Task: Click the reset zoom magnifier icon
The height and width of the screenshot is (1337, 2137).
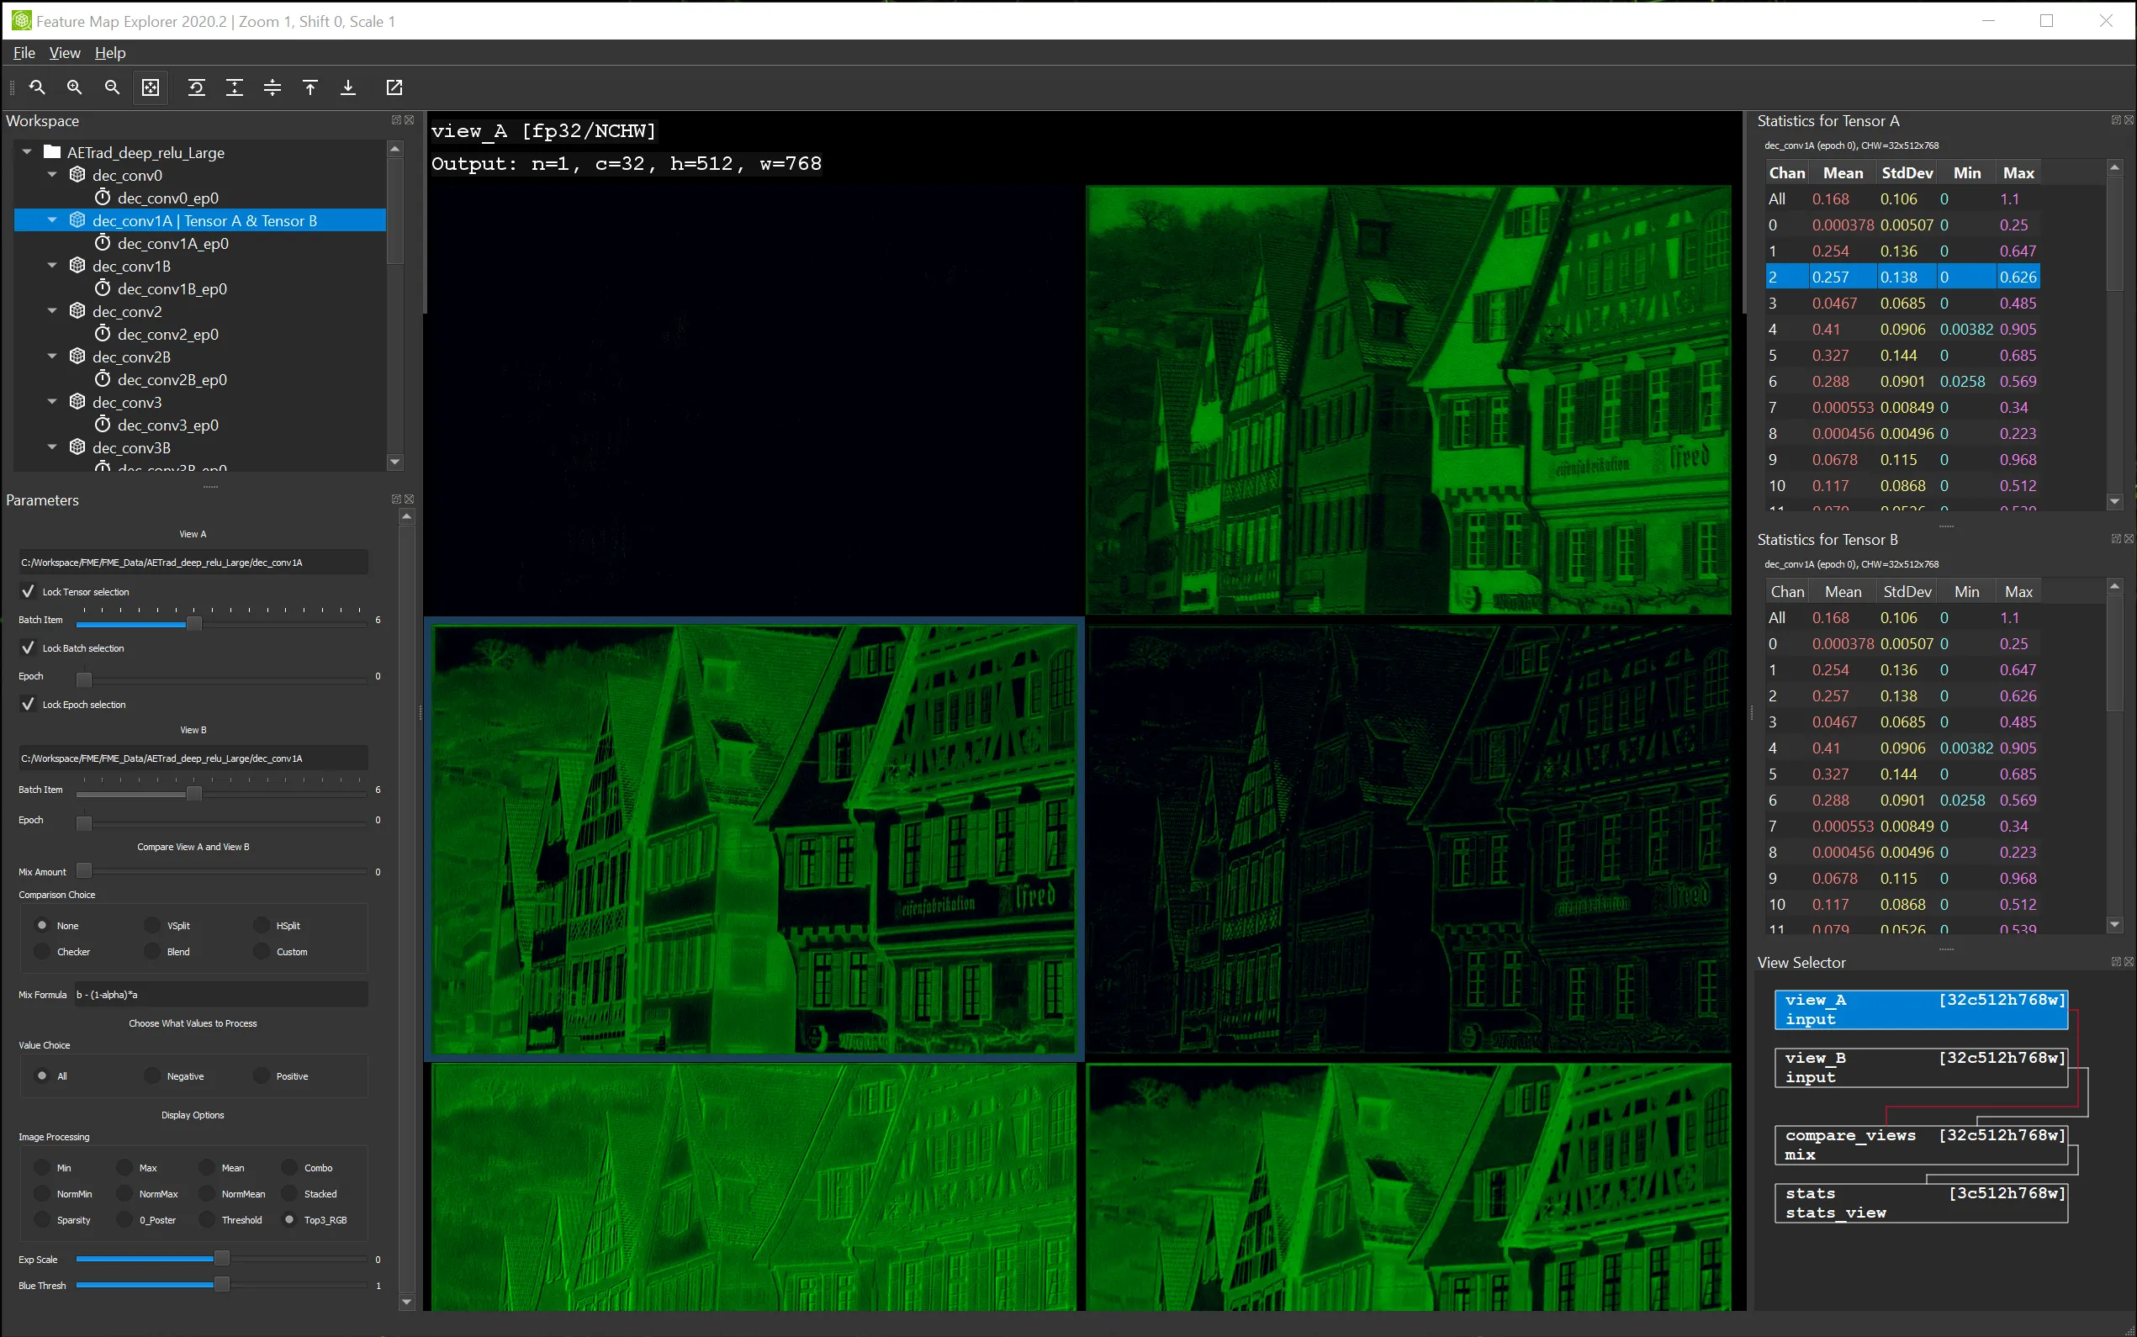Action: pos(37,87)
